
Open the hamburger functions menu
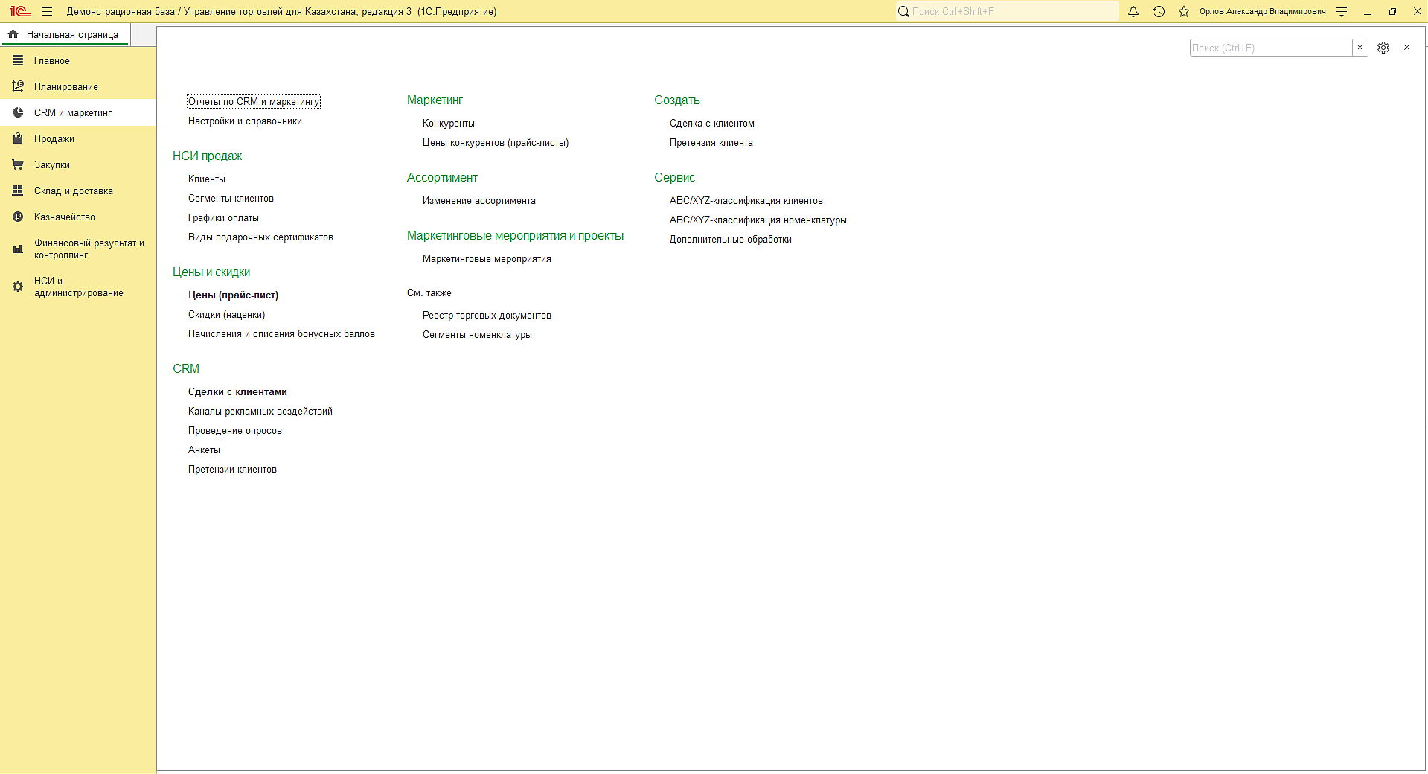tap(47, 11)
